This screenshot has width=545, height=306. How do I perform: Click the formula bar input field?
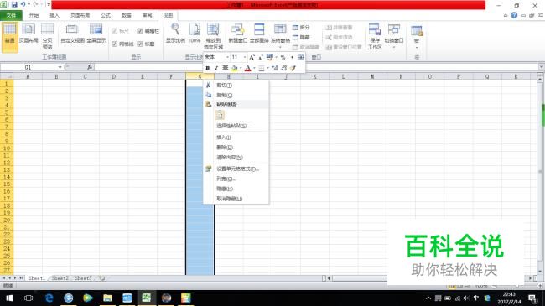point(315,67)
